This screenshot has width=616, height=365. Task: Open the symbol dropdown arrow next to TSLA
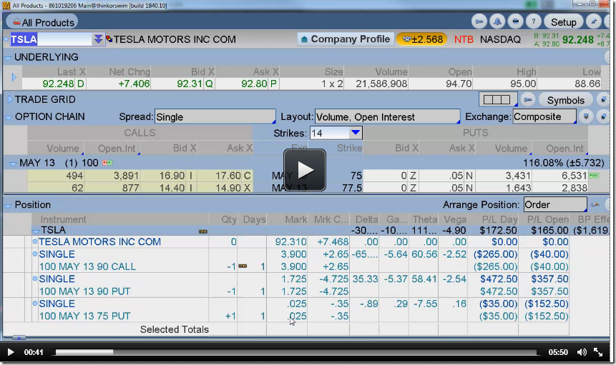98,39
